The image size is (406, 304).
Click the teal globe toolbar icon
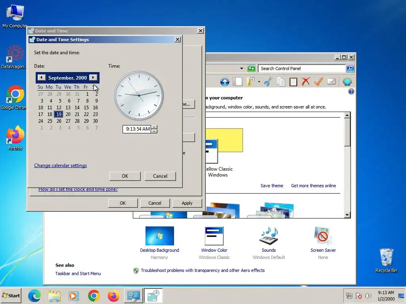click(347, 82)
